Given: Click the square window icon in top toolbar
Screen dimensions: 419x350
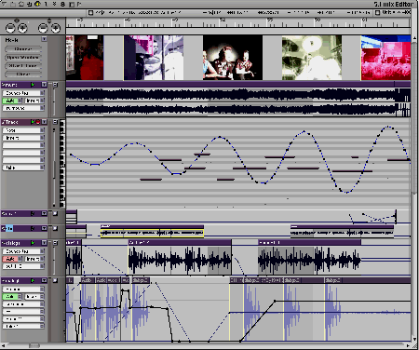Looking at the screenshot, I should point(72,5).
